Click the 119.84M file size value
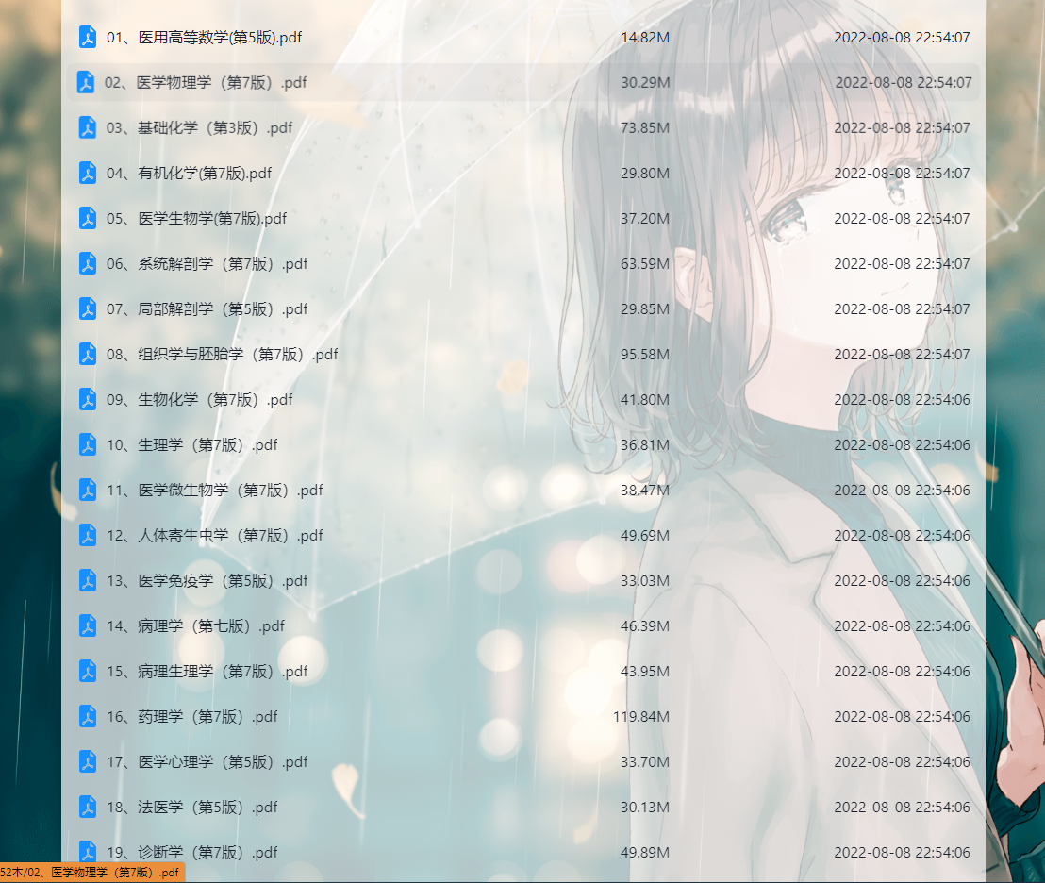1045x883 pixels. tap(641, 717)
